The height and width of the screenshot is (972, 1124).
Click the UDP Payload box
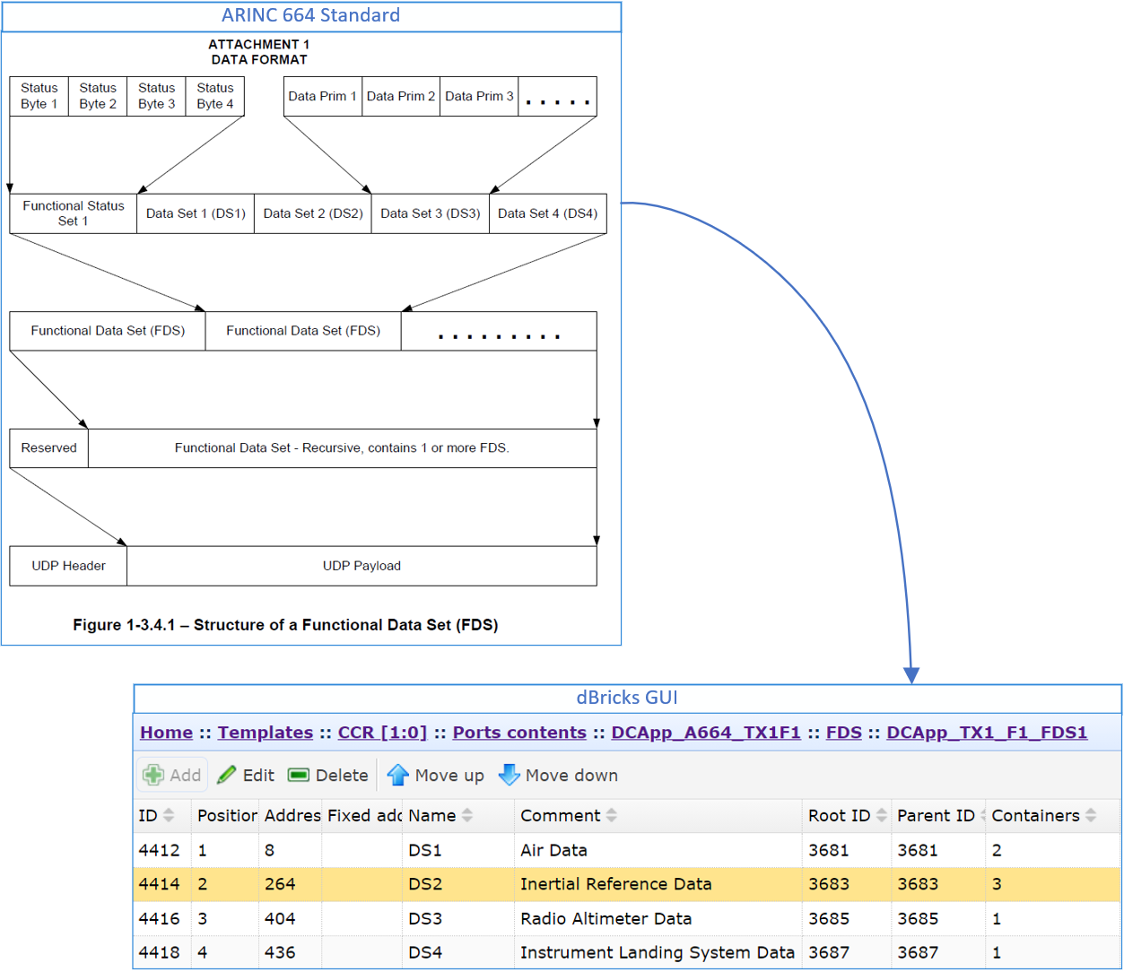pos(362,566)
